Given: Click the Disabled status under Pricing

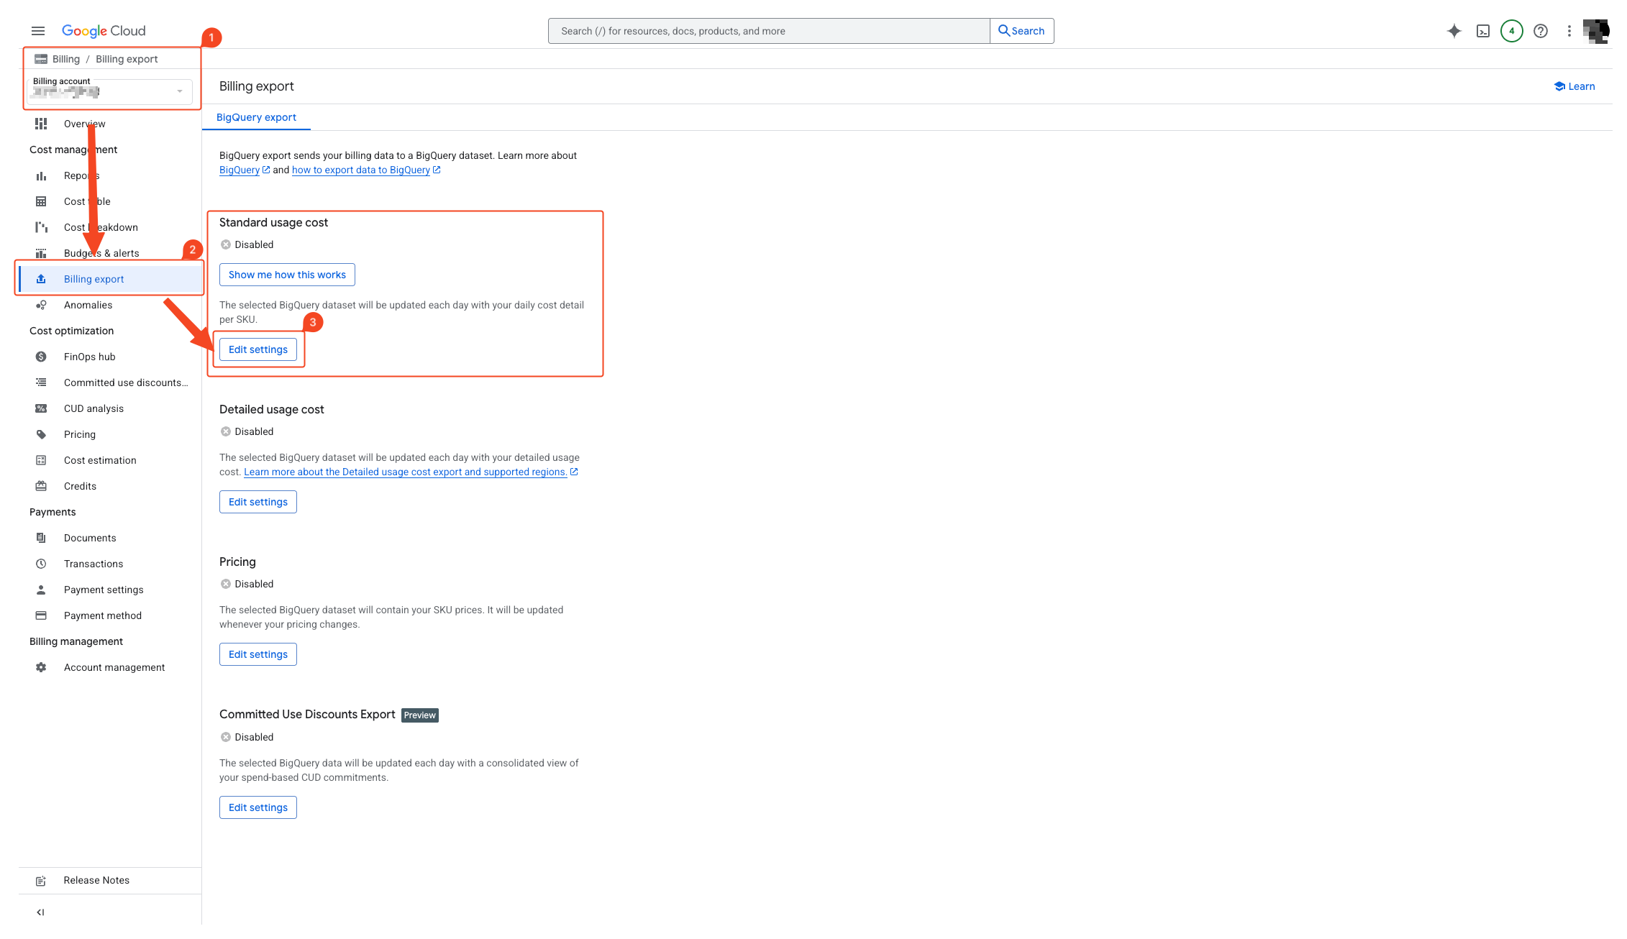Looking at the screenshot, I should (247, 584).
